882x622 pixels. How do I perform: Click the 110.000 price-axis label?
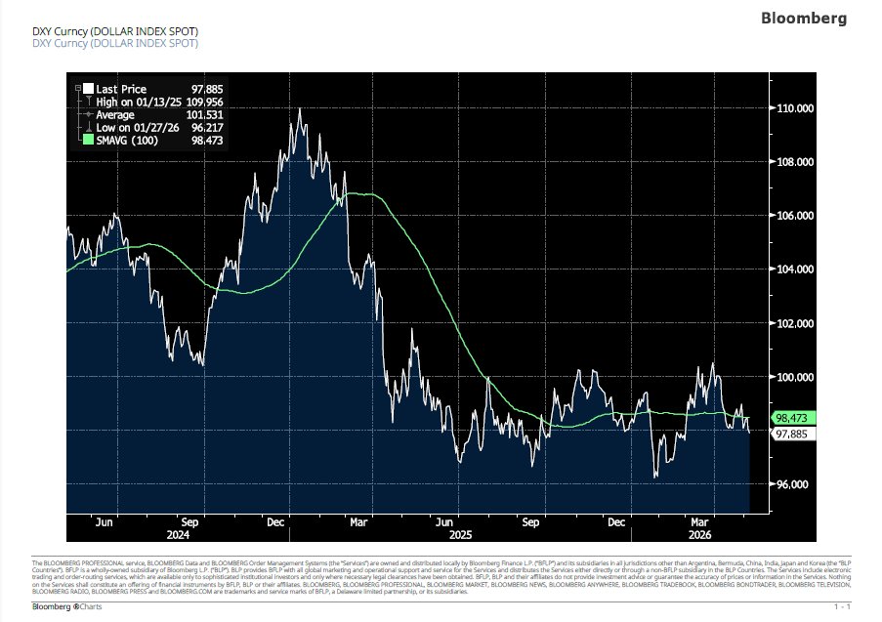pos(795,108)
